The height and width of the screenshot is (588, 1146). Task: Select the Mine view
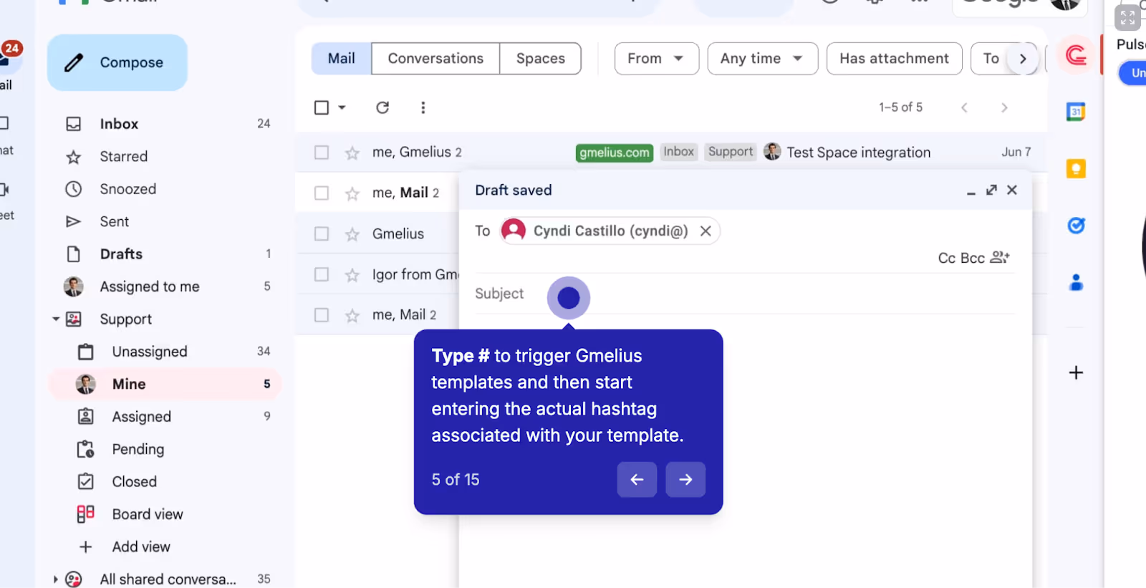pyautogui.click(x=166, y=384)
